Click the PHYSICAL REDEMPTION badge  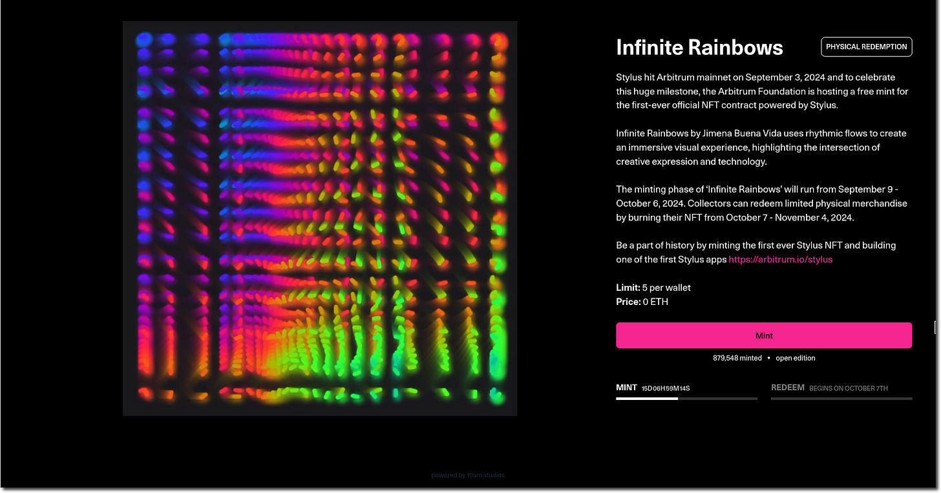(867, 47)
